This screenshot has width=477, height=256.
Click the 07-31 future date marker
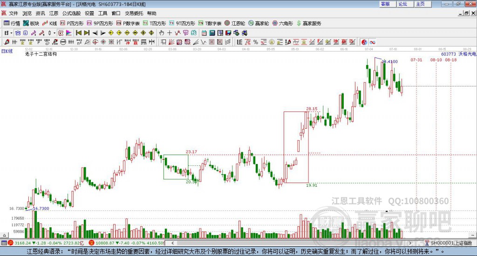(416, 60)
